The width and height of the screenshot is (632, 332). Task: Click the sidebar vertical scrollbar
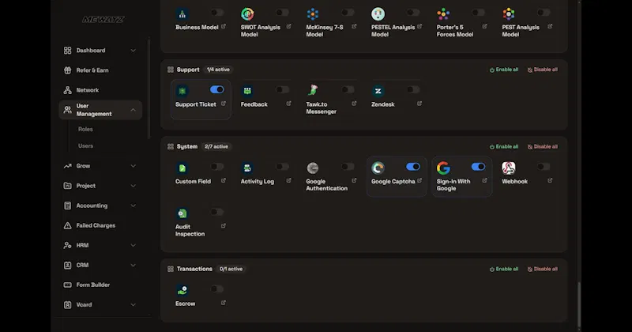[x=149, y=89]
